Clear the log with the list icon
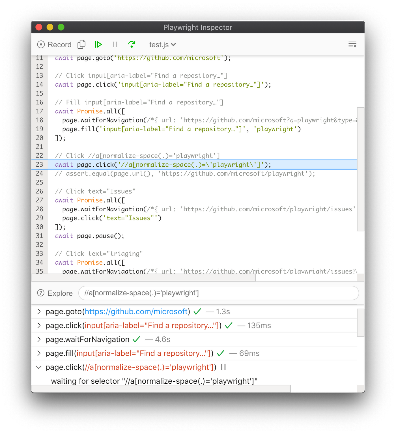 click(x=352, y=44)
